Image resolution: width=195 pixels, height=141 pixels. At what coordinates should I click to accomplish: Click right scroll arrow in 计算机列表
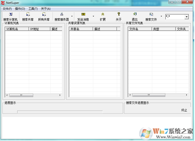pos(60,95)
